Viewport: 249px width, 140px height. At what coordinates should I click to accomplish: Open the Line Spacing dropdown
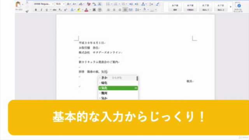point(137,10)
